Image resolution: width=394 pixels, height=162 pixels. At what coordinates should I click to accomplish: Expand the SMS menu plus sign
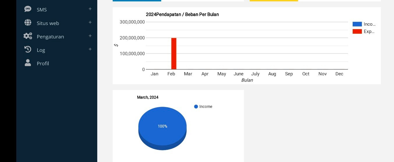click(90, 9)
